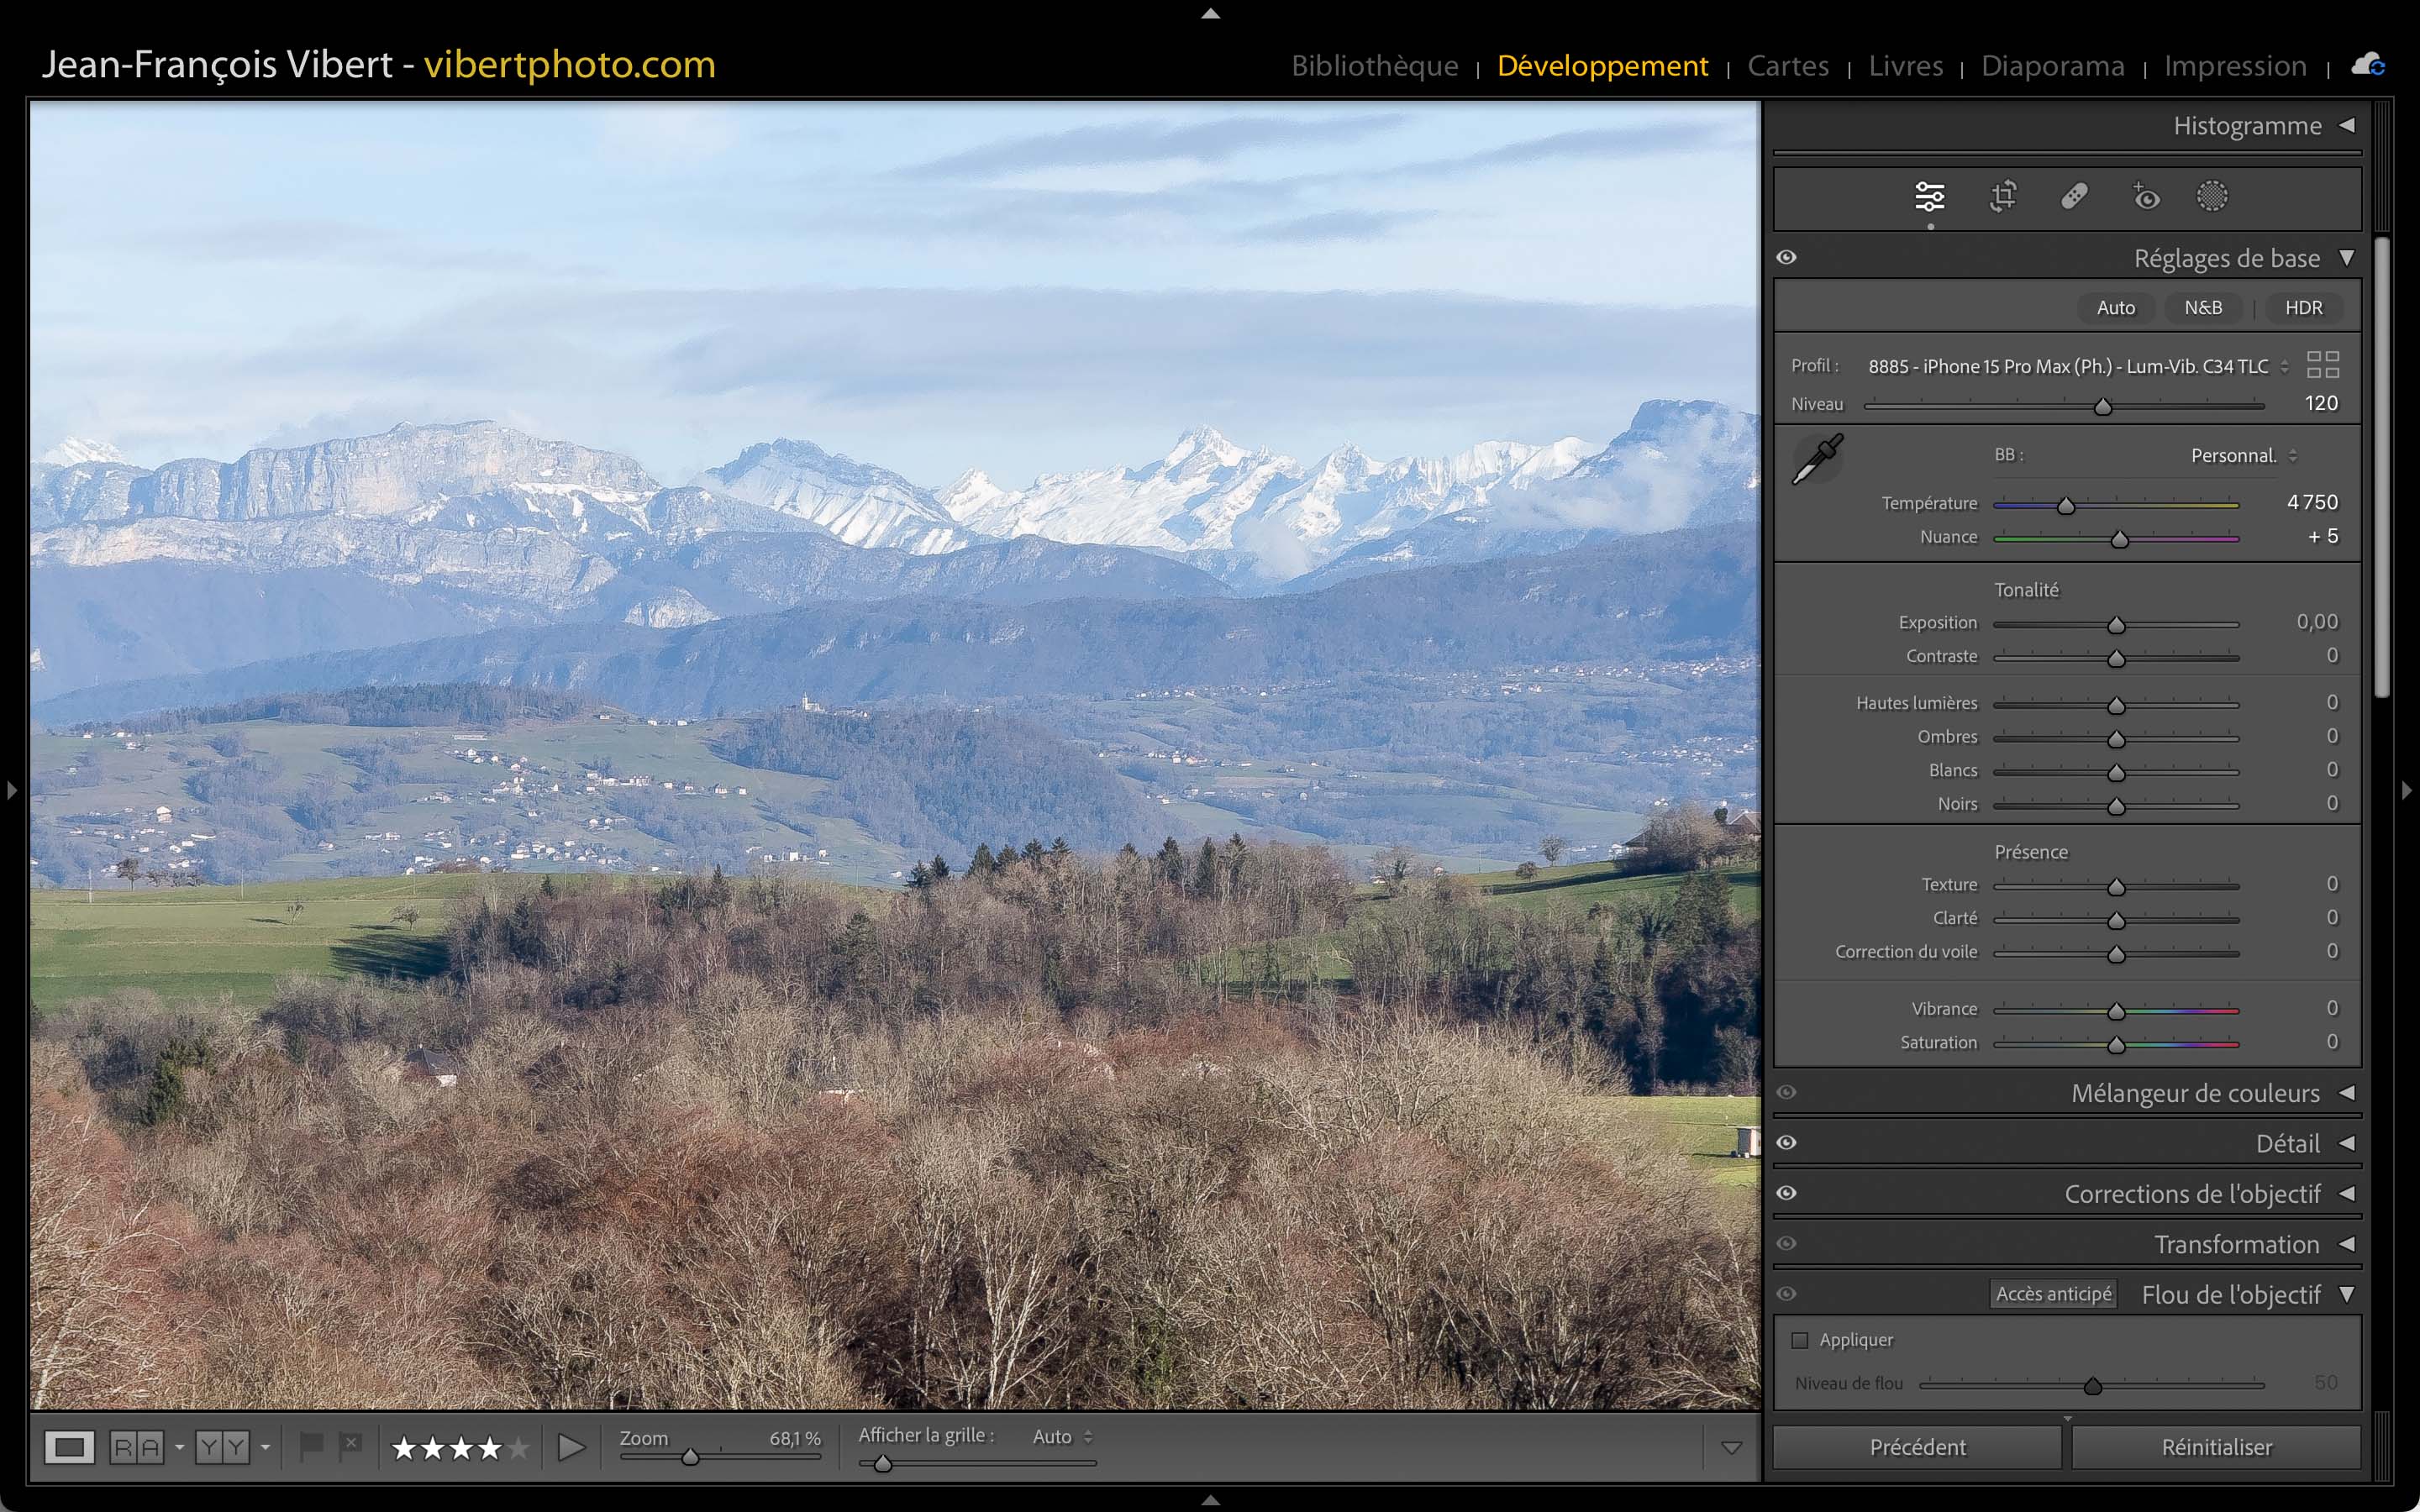Screen dimensions: 2420x1512
Task: Select the Healing bandage tool
Action: (2074, 197)
